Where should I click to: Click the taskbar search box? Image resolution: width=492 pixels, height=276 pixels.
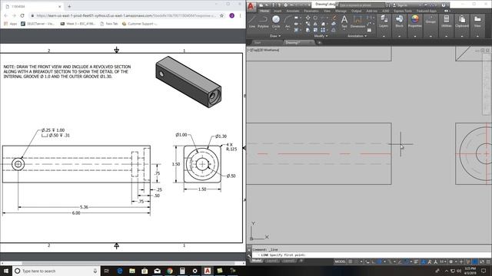coord(56,271)
